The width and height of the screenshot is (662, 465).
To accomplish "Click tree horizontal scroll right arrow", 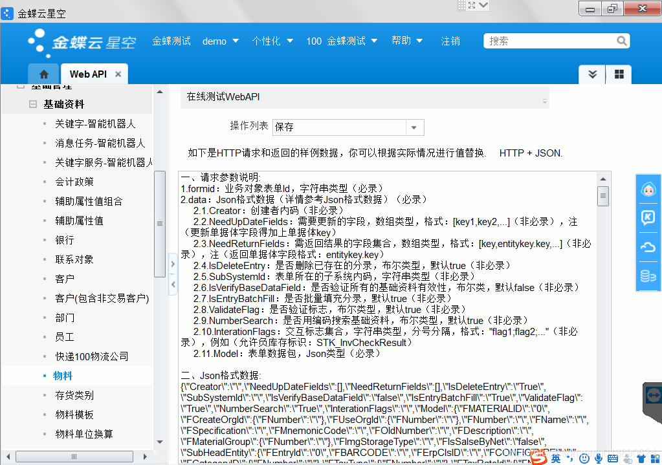I will (x=145, y=457).
